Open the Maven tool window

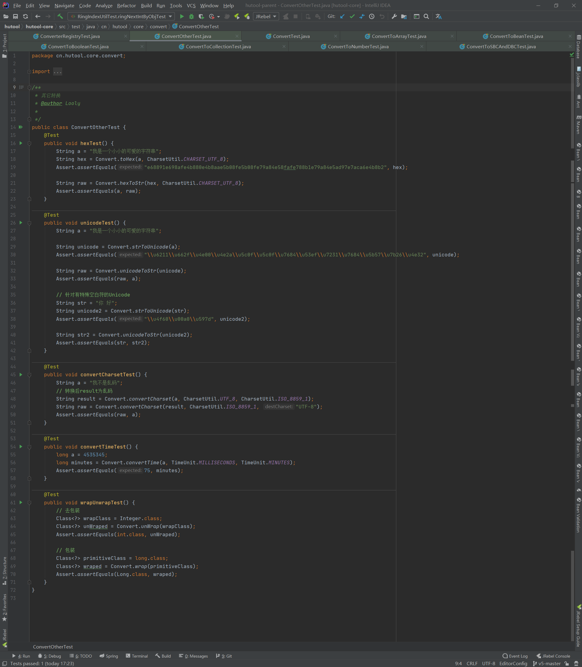click(x=578, y=124)
